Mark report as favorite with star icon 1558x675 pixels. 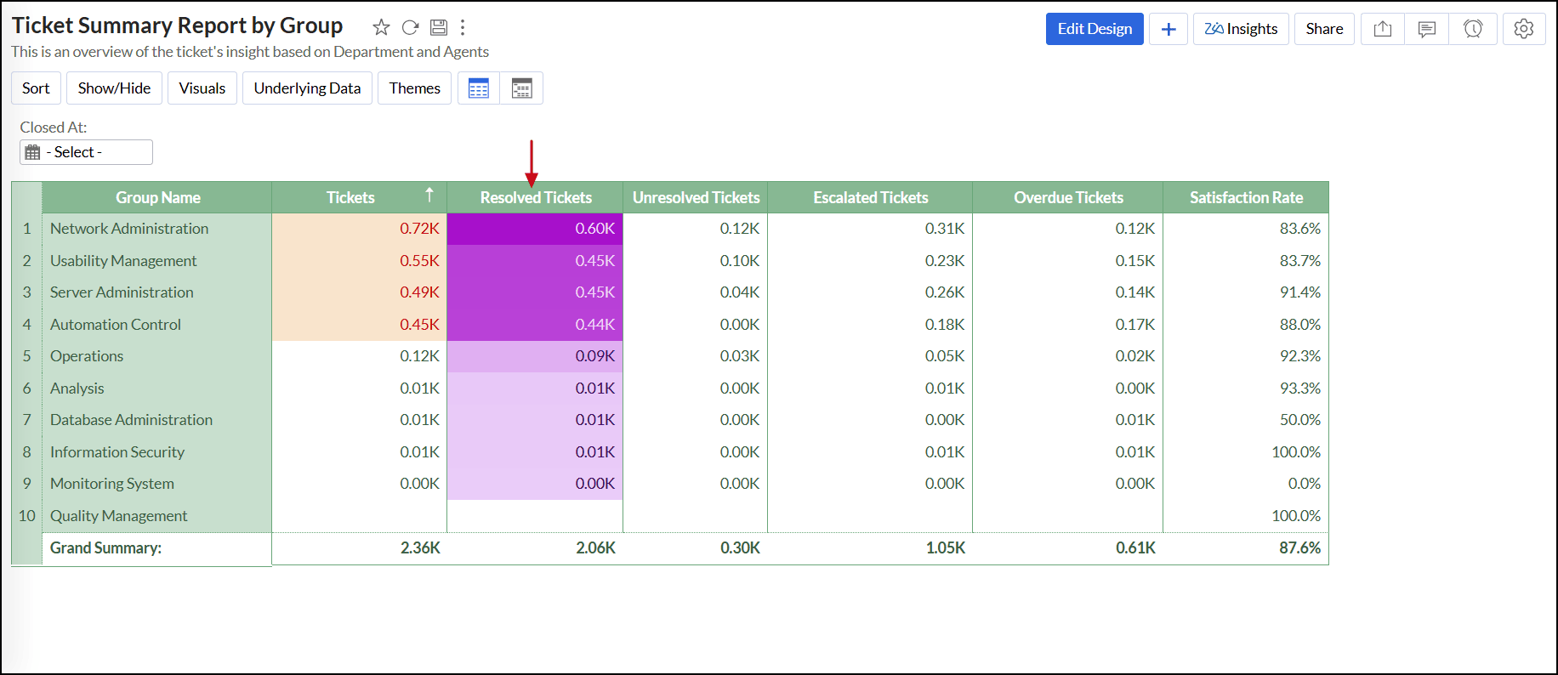tap(381, 27)
